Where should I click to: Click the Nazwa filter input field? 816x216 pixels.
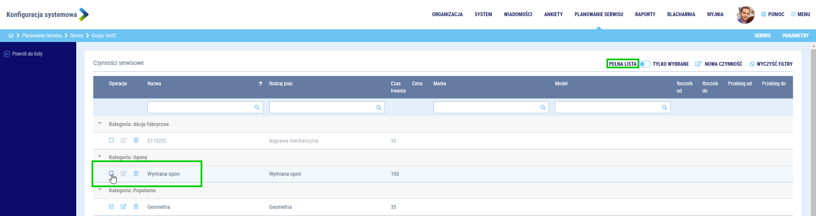click(x=200, y=108)
